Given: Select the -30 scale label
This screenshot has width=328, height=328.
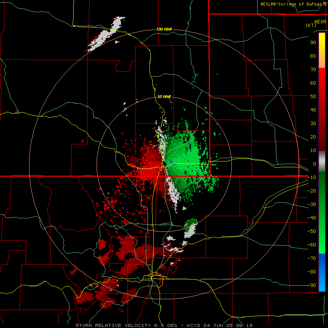Looking at the screenshot, I should pos(312,204).
